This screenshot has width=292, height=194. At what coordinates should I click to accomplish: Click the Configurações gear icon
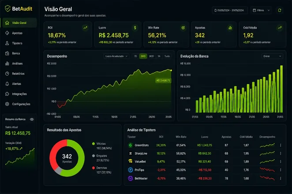[7, 104]
